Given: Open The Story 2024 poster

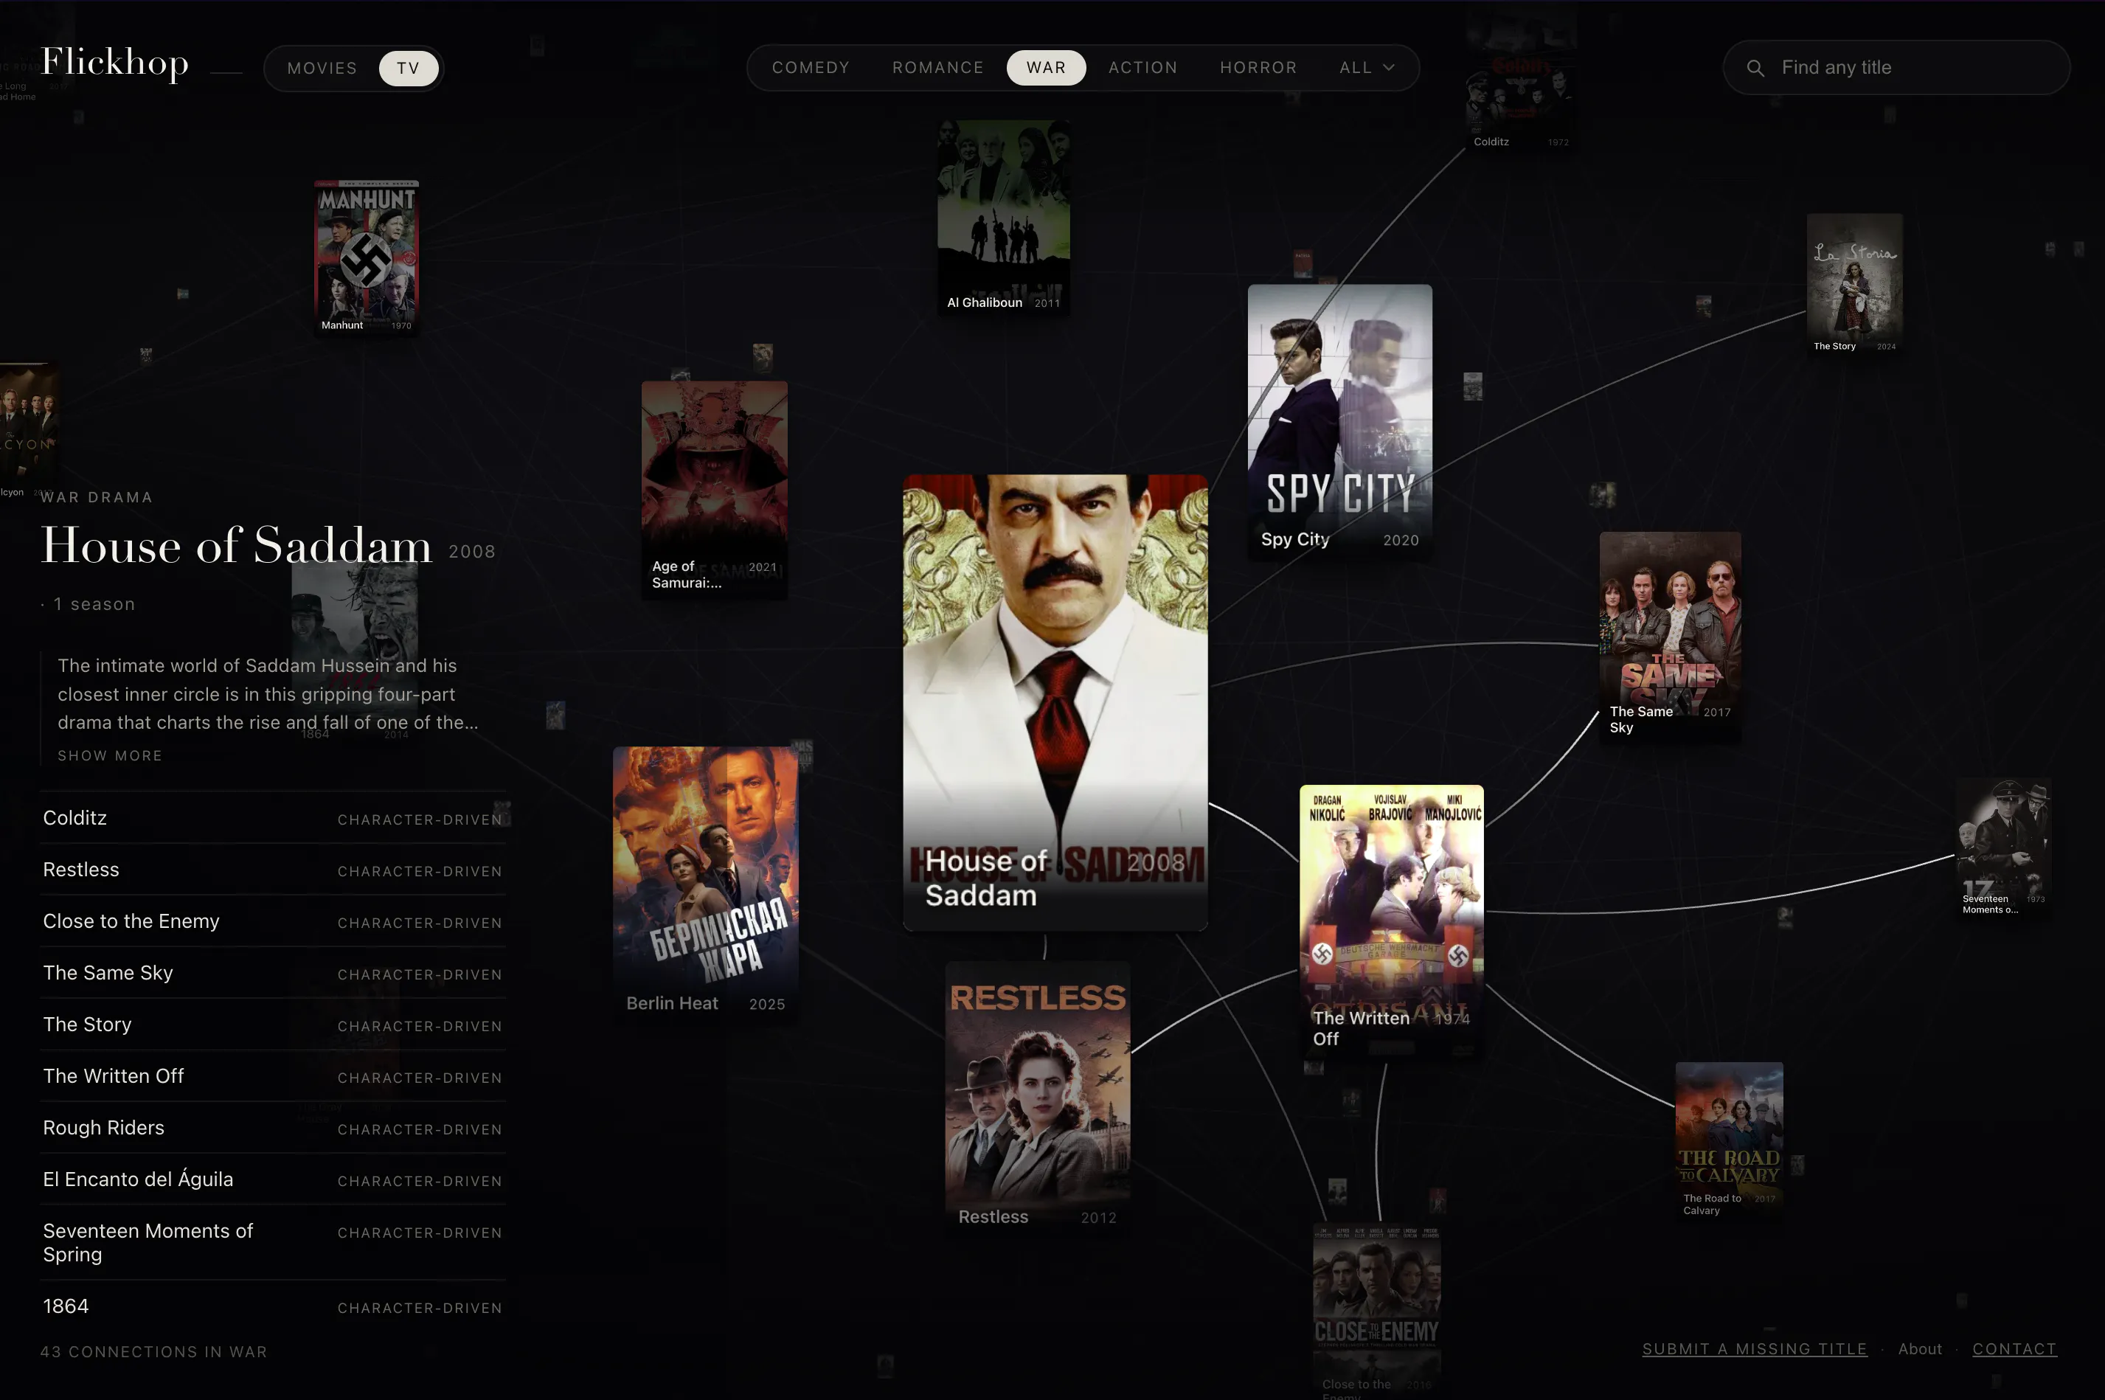Looking at the screenshot, I should point(1854,285).
